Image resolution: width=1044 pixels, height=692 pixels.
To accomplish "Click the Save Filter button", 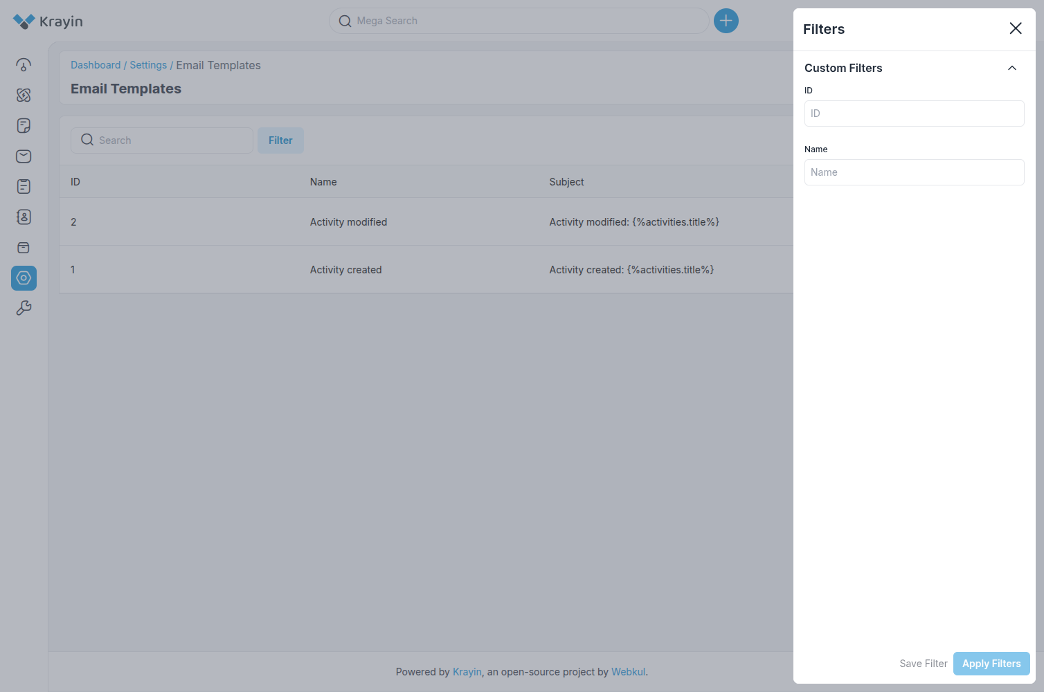I will click(924, 664).
